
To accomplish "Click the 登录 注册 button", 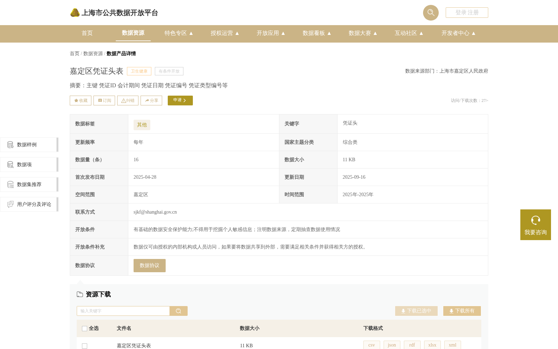I will (467, 13).
